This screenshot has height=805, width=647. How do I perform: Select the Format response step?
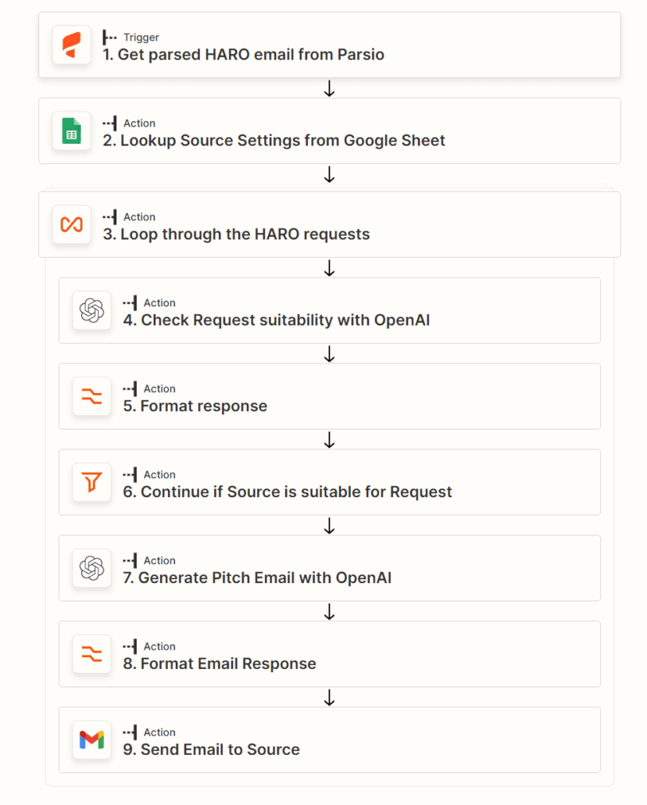[x=330, y=396]
